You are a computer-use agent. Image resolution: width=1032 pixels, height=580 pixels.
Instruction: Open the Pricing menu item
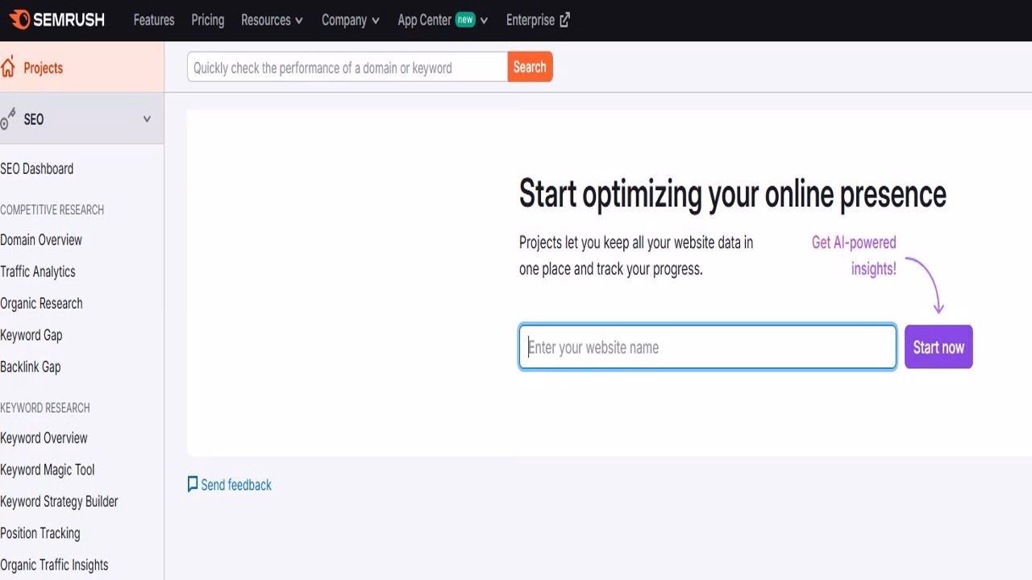[207, 20]
